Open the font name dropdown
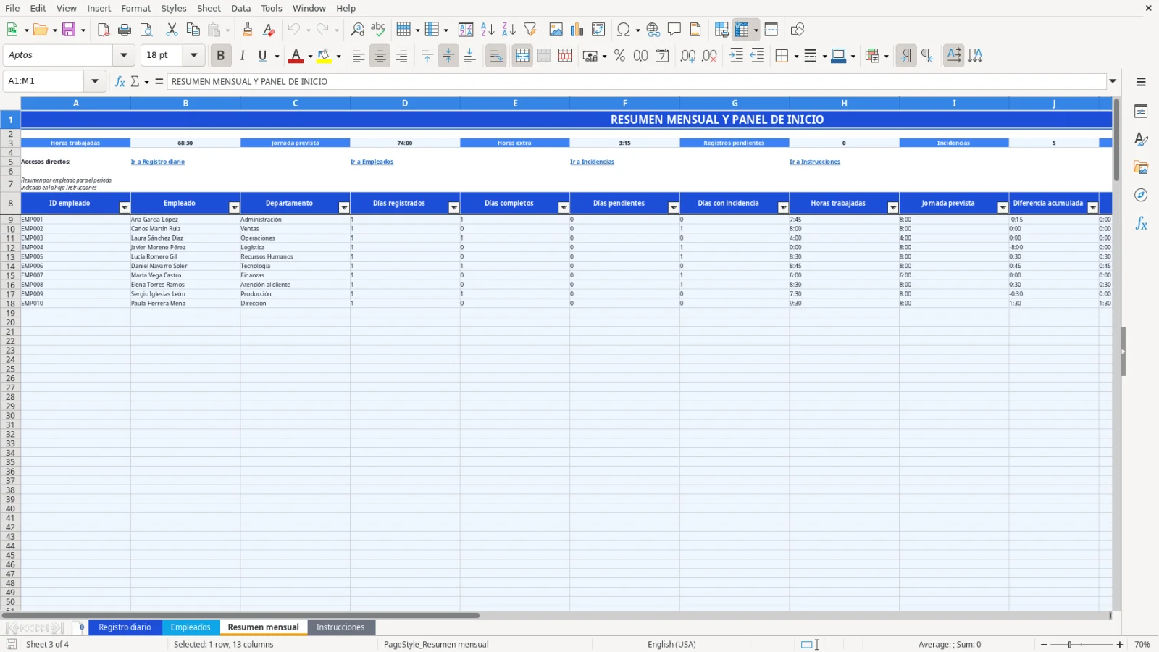This screenshot has width=1159, height=652. tap(124, 55)
